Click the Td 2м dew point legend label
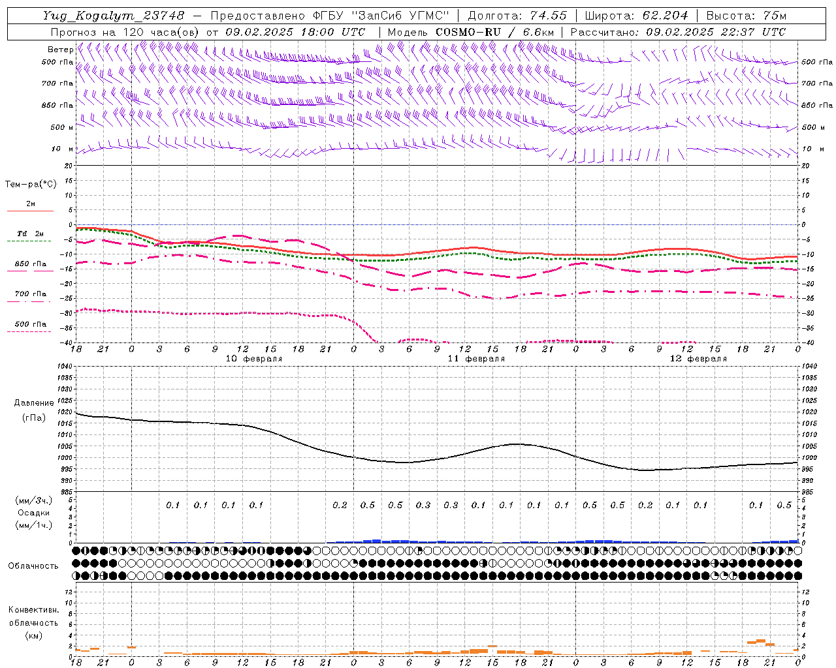The image size is (836, 668). tap(31, 234)
